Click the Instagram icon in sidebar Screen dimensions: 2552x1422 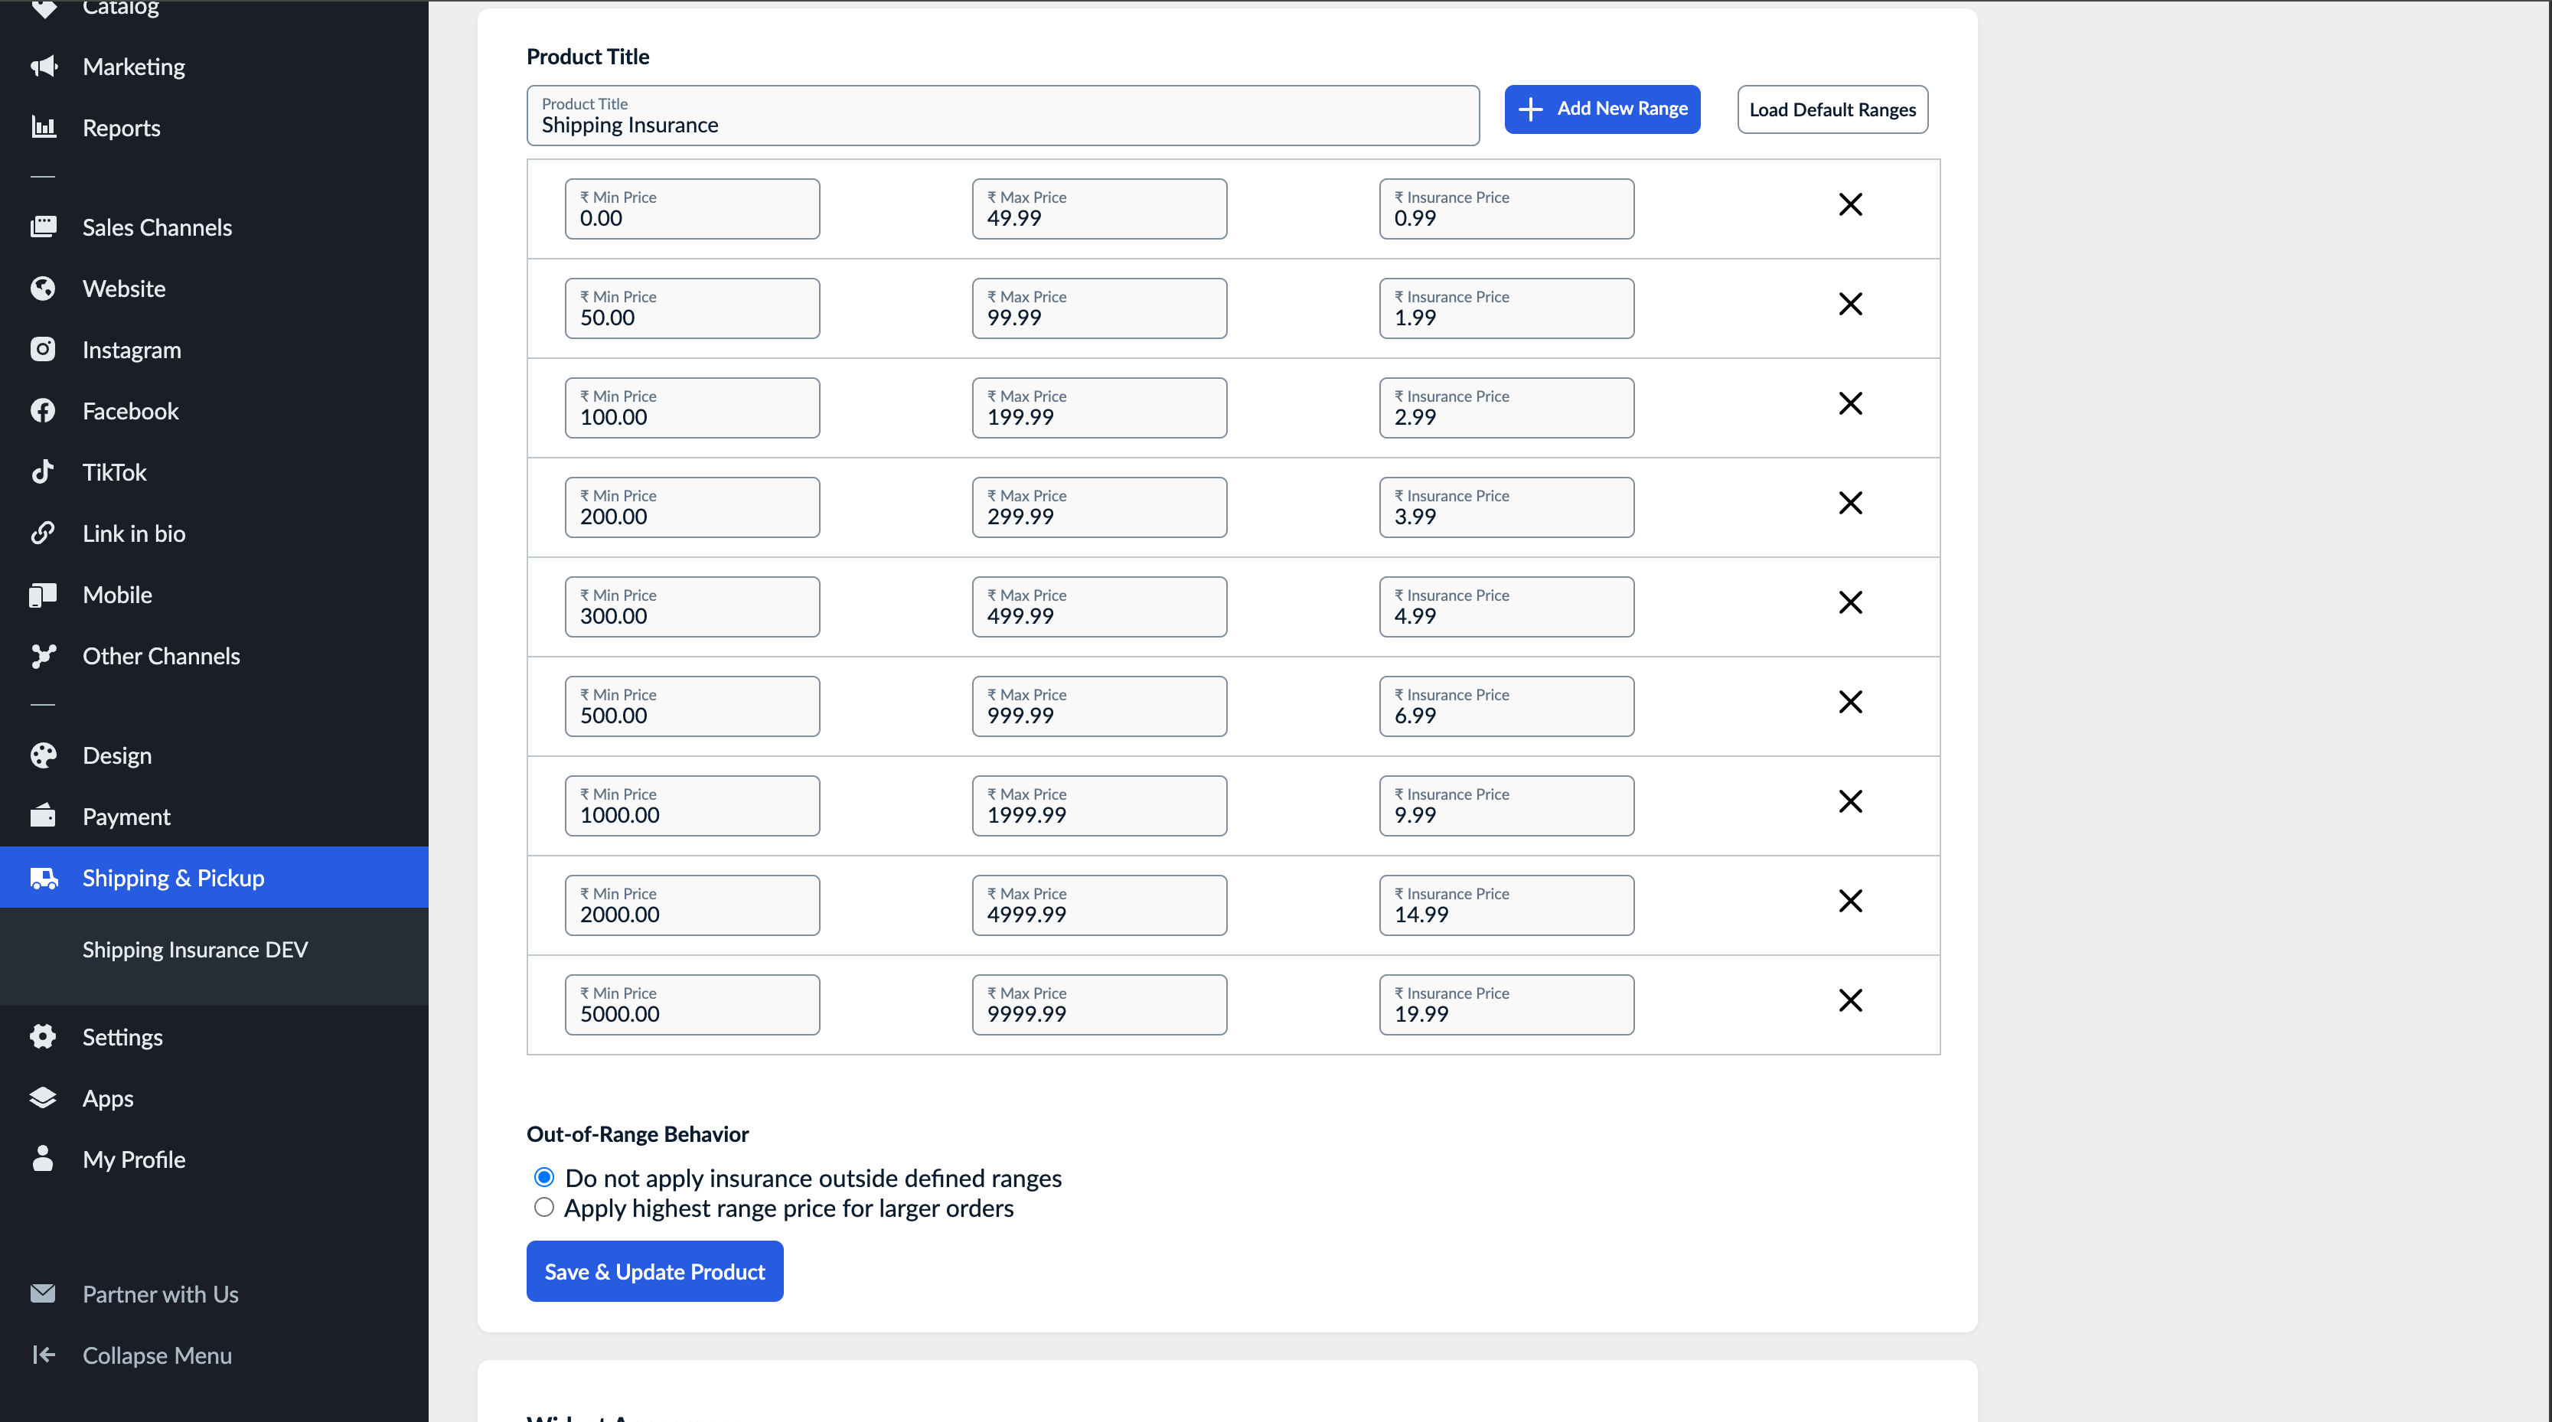tap(44, 348)
